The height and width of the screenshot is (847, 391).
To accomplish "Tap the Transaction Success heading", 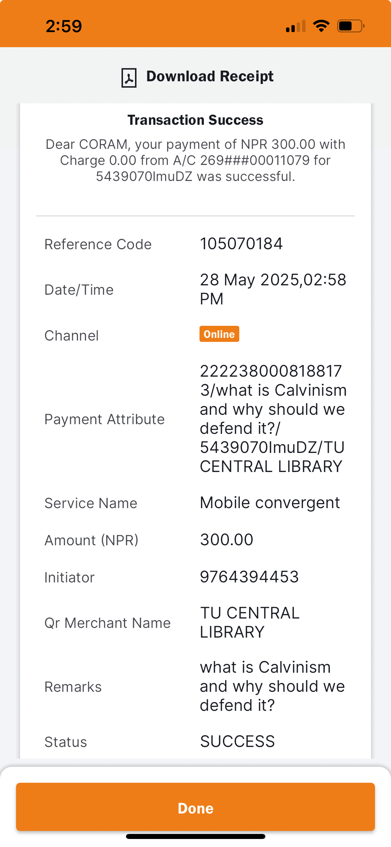I will click(195, 120).
